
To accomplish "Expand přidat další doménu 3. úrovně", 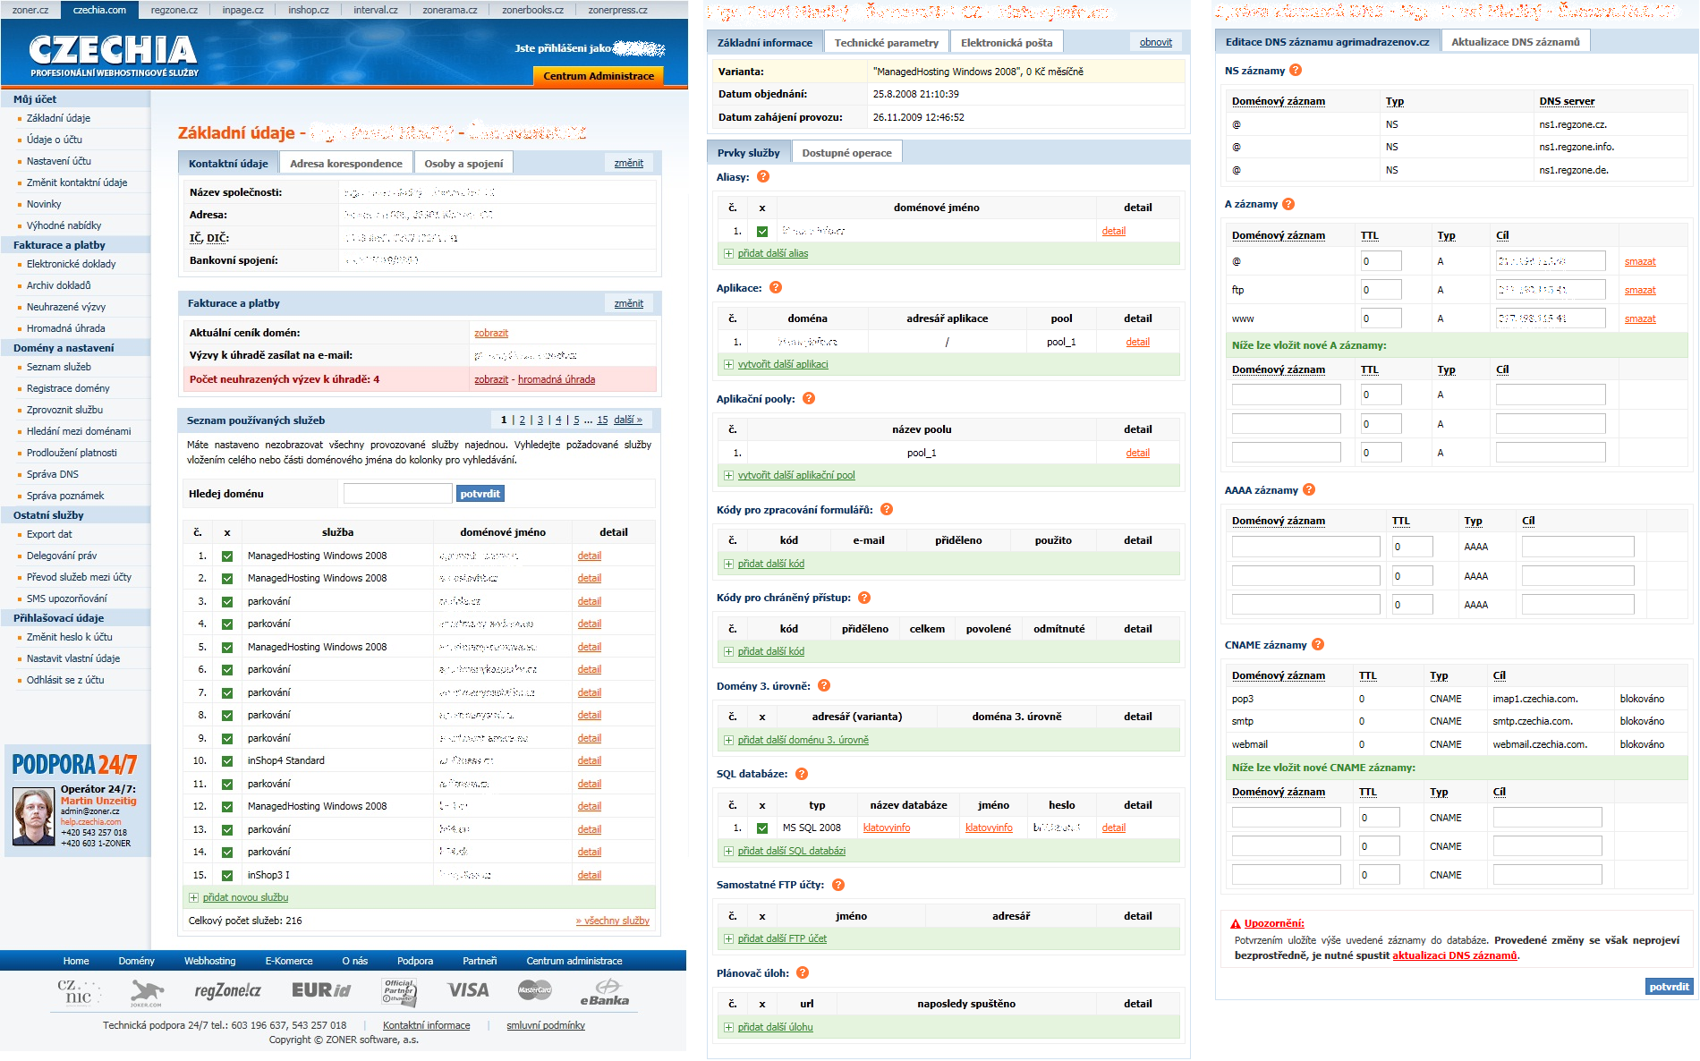I will click(x=803, y=740).
